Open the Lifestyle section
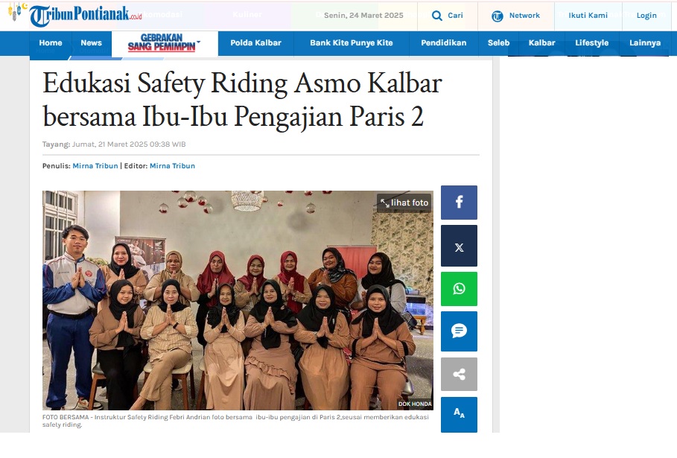The height and width of the screenshot is (458, 677). coord(591,42)
